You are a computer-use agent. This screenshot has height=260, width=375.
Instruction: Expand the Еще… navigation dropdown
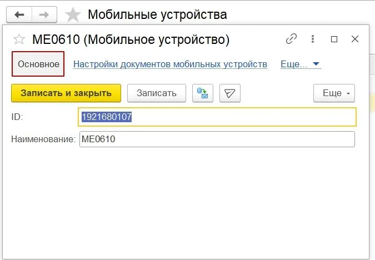[301, 64]
